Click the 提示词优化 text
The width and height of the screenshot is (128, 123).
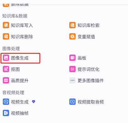coord(88,69)
